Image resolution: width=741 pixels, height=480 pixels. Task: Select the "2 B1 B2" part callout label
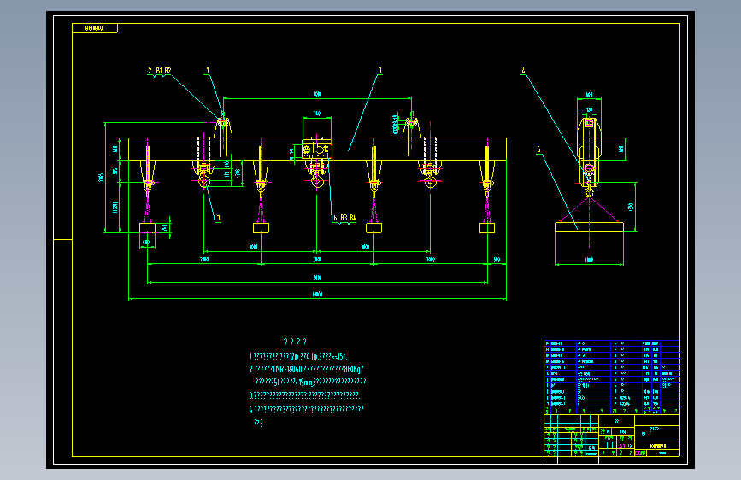pyautogui.click(x=159, y=71)
